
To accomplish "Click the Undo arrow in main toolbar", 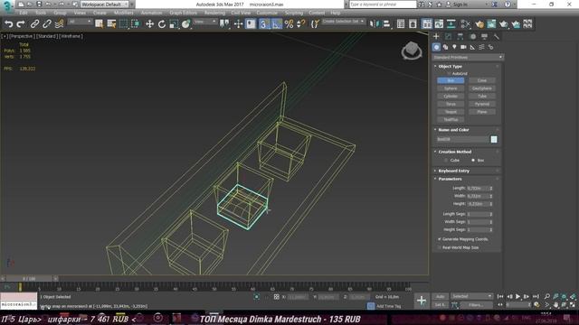I will coord(8,24).
